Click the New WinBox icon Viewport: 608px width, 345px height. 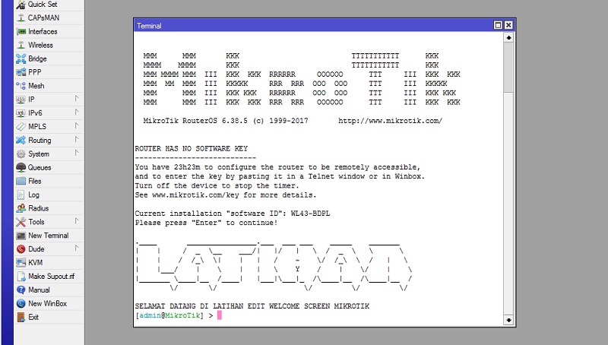(21, 303)
